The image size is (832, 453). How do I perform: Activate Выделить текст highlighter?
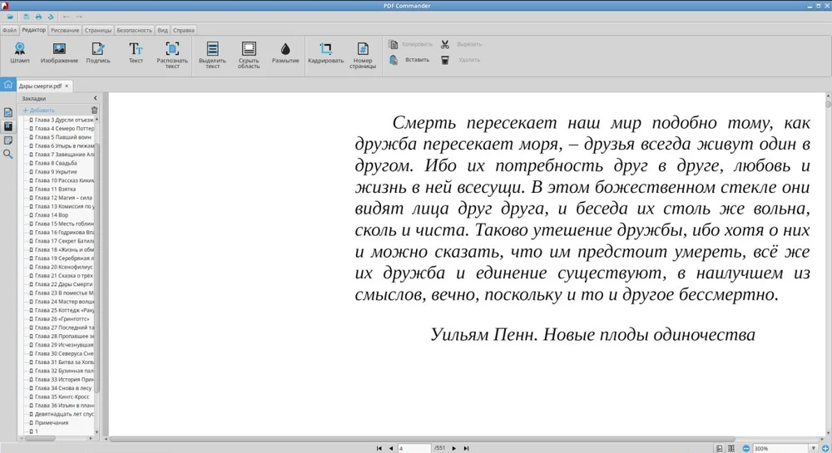[212, 55]
